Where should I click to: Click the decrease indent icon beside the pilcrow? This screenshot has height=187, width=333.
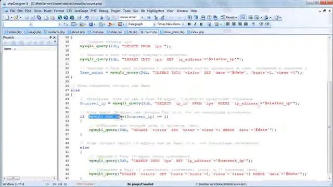click(x=261, y=24)
